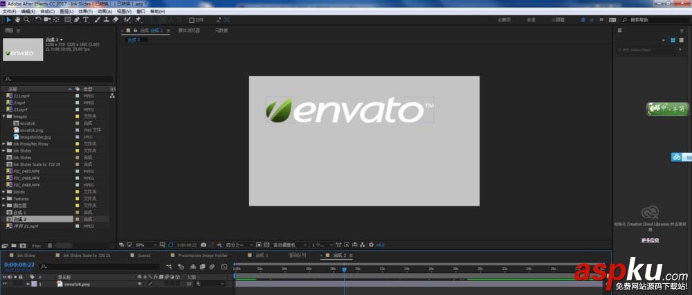This screenshot has height=295, width=692.
Task: Create a new folder in project panel
Action: (x=14, y=245)
